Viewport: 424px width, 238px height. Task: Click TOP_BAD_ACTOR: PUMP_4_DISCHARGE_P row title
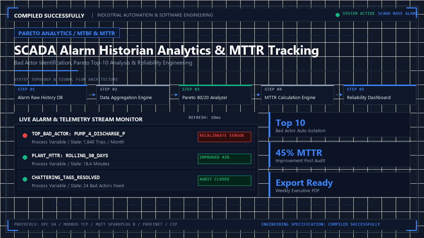78,134
